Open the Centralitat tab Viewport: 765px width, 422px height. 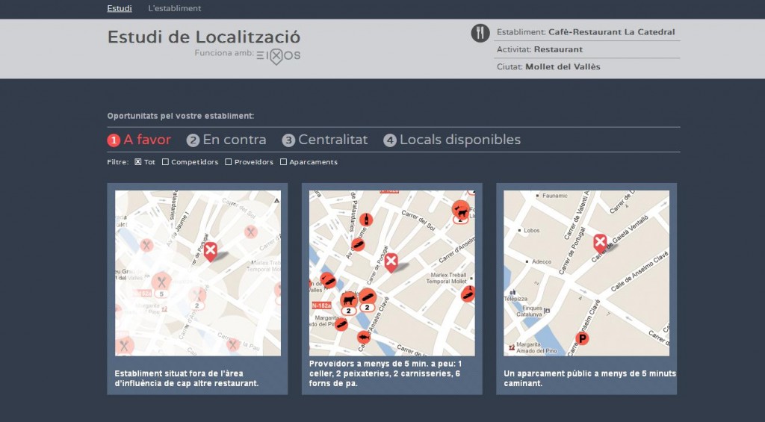tap(325, 140)
